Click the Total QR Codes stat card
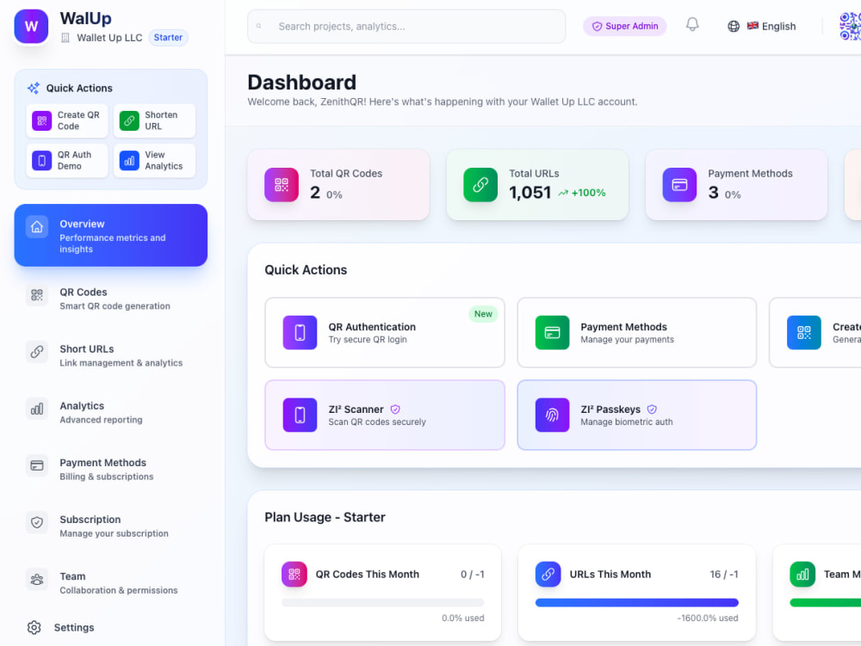Screen dimensions: 861x646 click(338, 185)
